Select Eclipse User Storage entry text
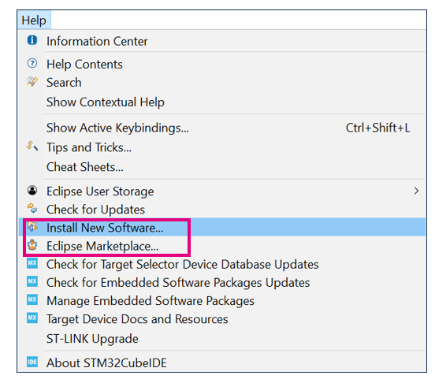This screenshot has width=435, height=379. (x=100, y=191)
